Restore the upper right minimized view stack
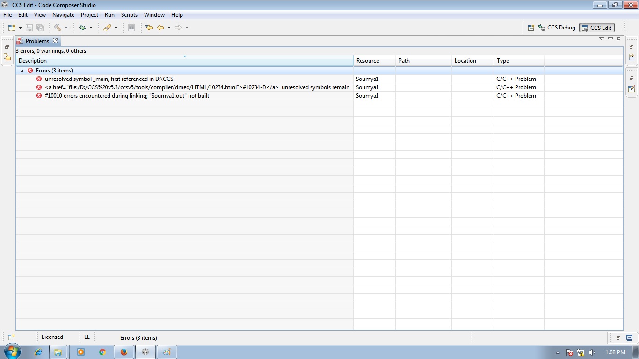 (632, 47)
